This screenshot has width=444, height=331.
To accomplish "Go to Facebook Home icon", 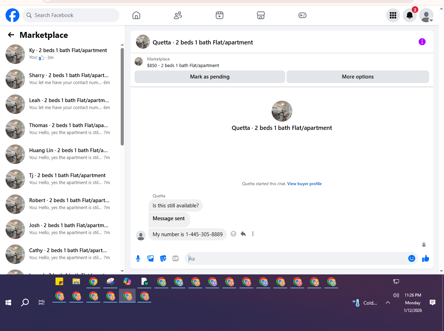I will [x=136, y=15].
